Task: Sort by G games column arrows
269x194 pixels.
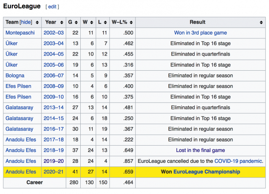Action: (x=76, y=22)
